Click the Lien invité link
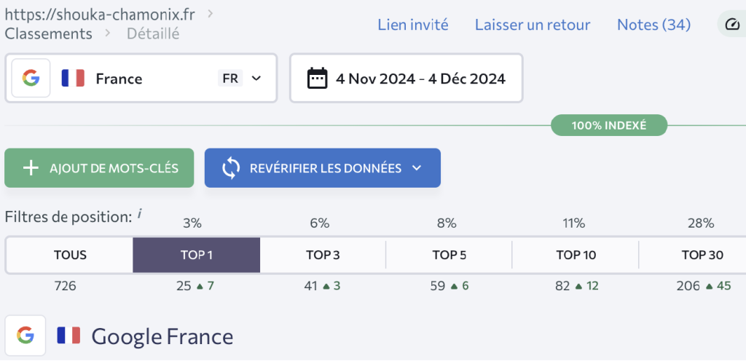Image resolution: width=746 pixels, height=363 pixels. coord(413,25)
